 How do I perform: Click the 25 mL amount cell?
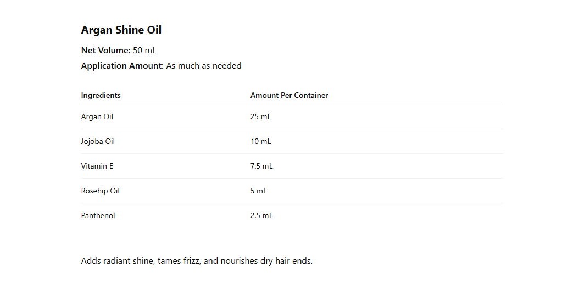click(260, 116)
